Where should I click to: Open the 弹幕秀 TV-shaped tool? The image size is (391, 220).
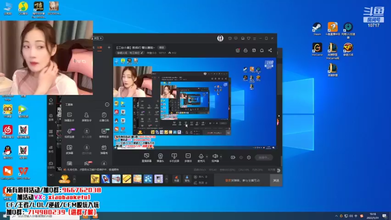pyautogui.click(x=104, y=150)
